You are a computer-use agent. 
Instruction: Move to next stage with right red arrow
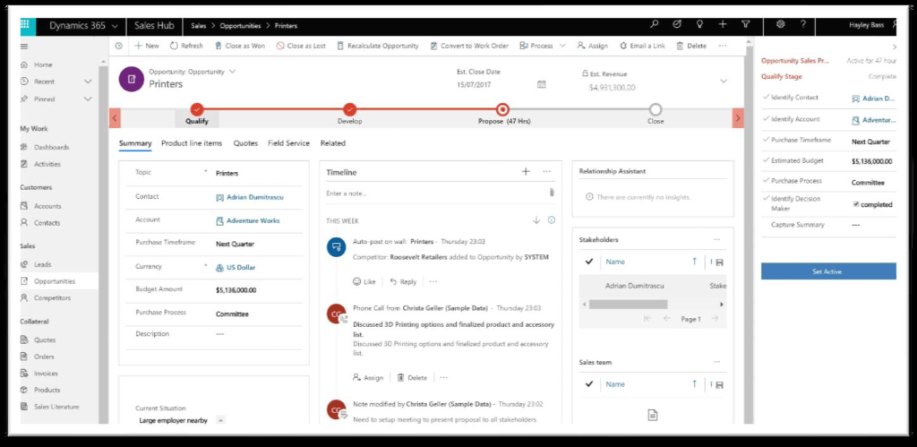tap(738, 118)
